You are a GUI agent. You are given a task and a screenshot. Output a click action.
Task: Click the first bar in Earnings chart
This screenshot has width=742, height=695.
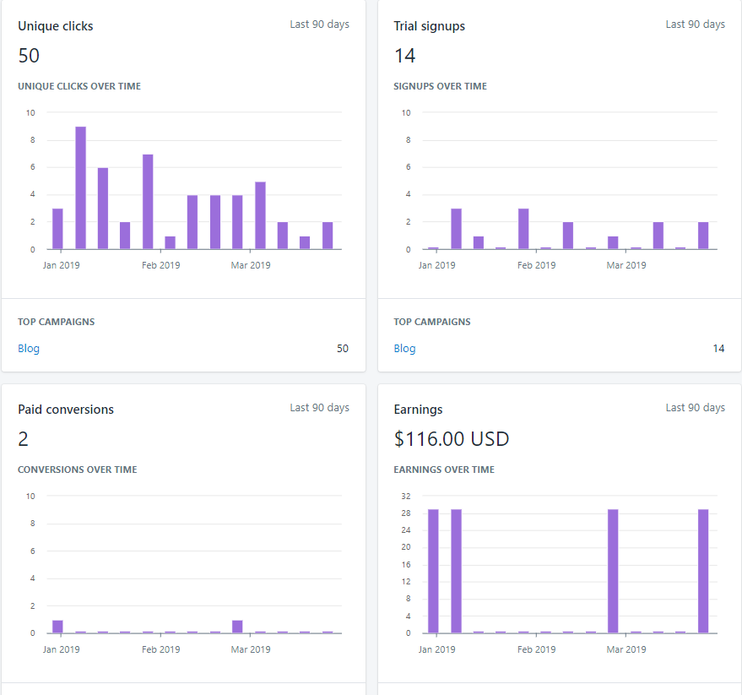pyautogui.click(x=433, y=571)
